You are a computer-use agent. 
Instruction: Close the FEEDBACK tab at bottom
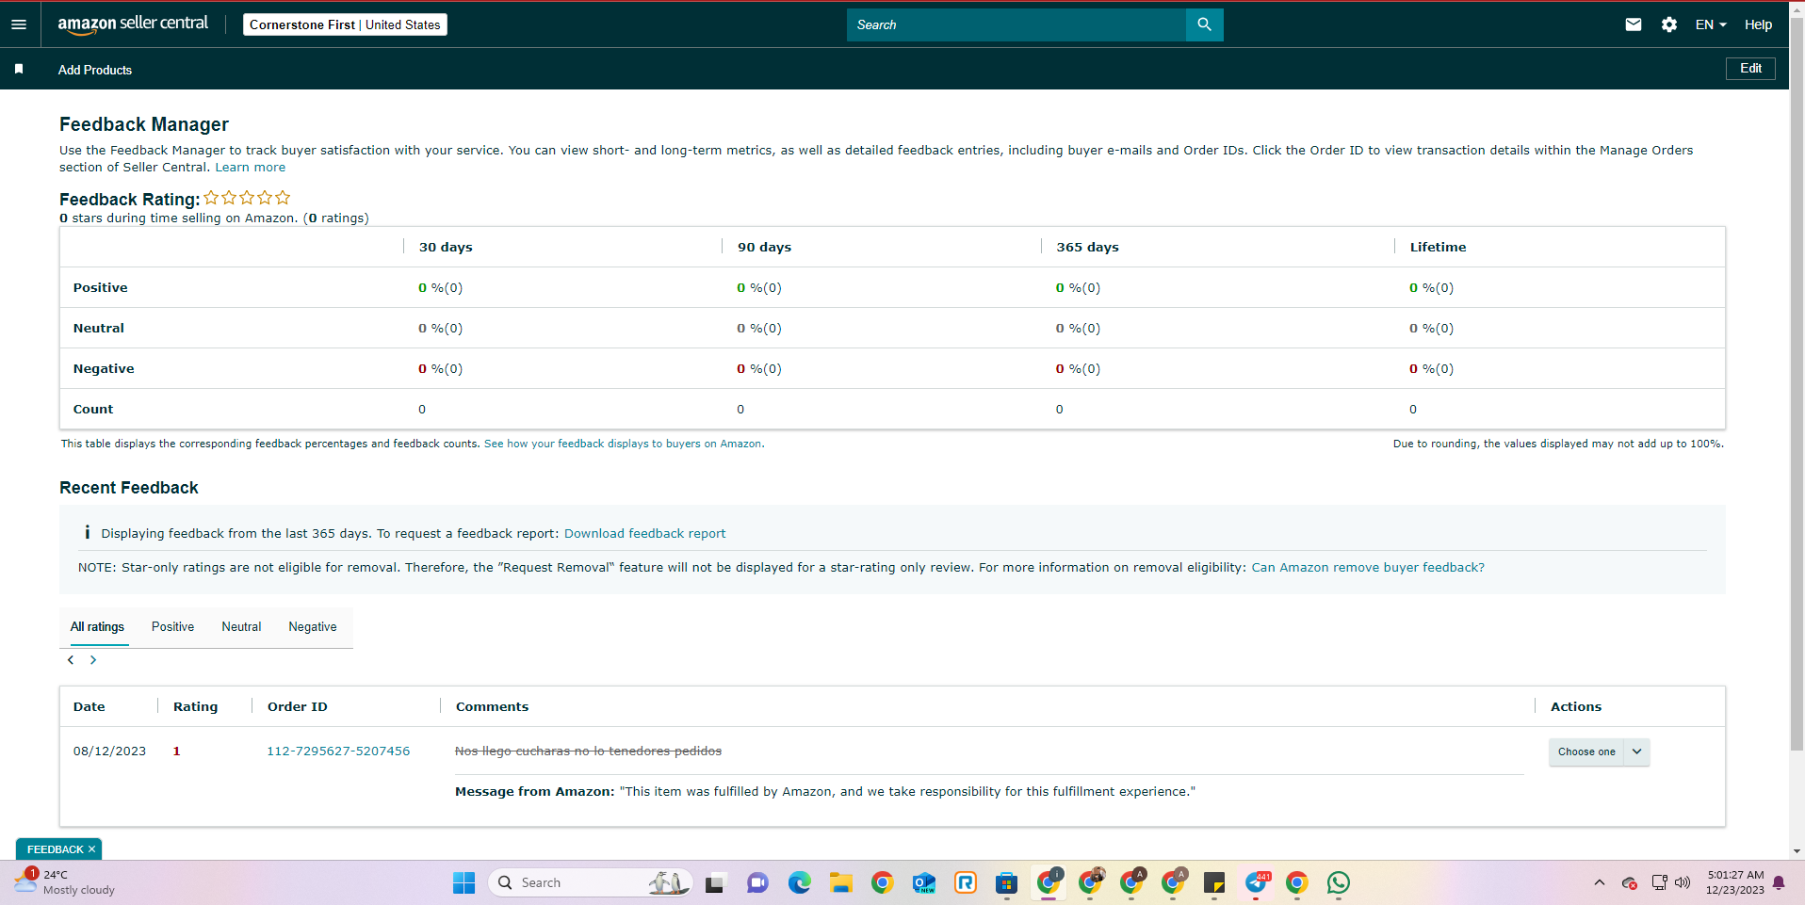coord(91,849)
